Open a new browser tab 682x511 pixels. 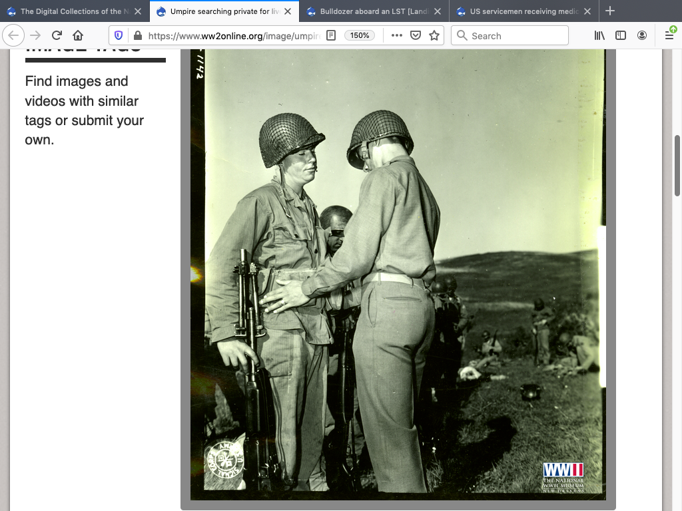click(x=610, y=11)
